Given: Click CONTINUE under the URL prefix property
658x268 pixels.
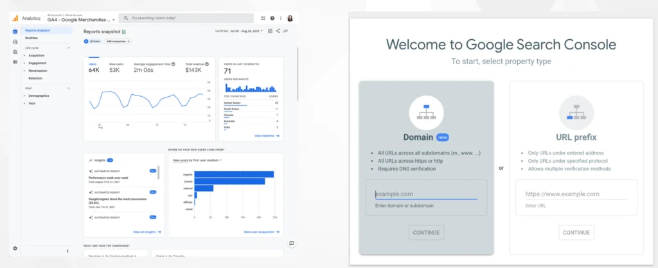Looking at the screenshot, I should [x=576, y=232].
